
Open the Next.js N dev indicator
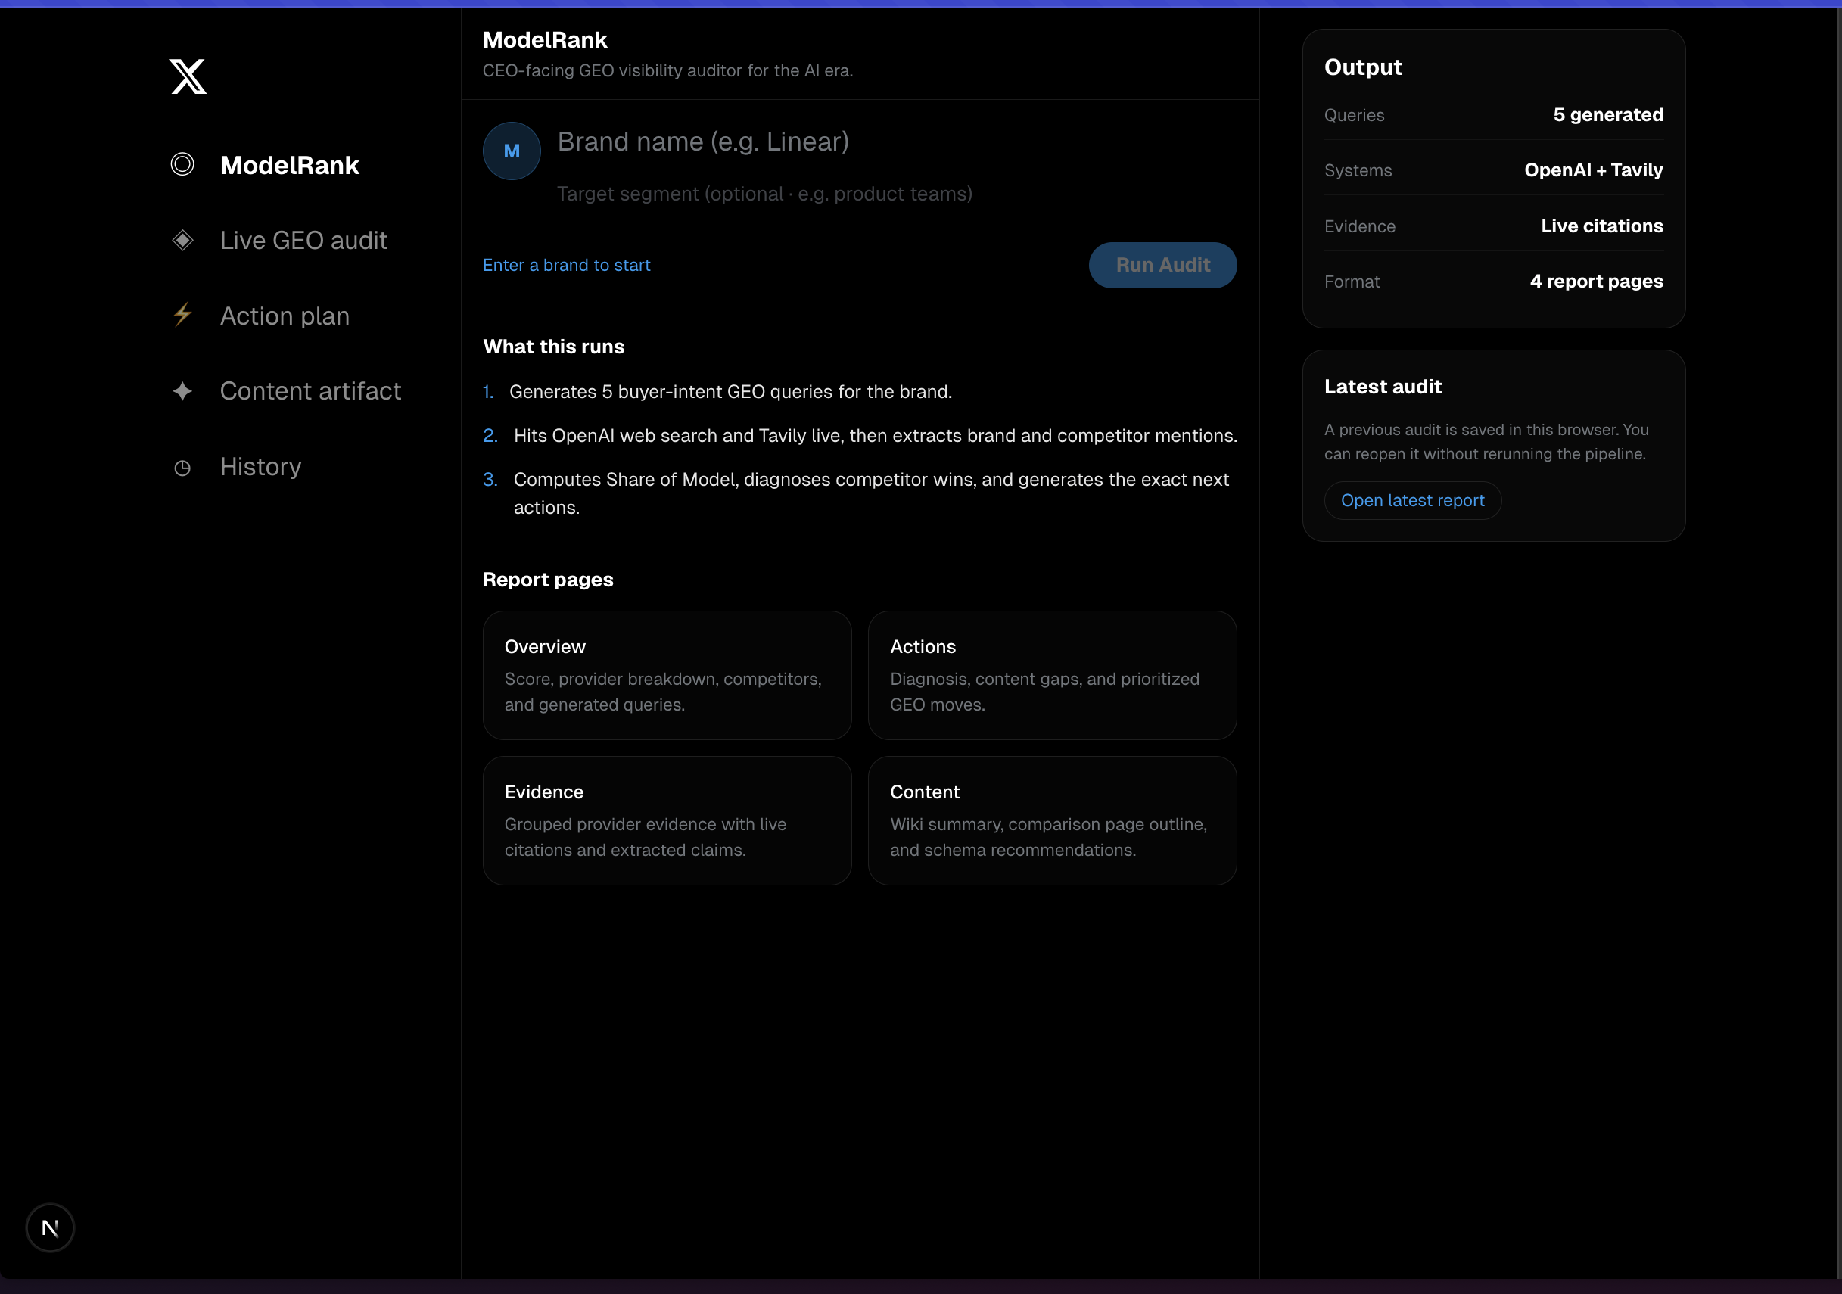(50, 1227)
